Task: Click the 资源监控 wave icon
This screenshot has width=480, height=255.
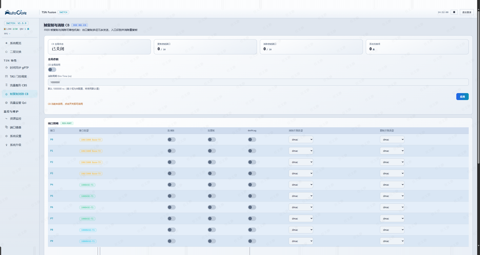Action: 6,119
